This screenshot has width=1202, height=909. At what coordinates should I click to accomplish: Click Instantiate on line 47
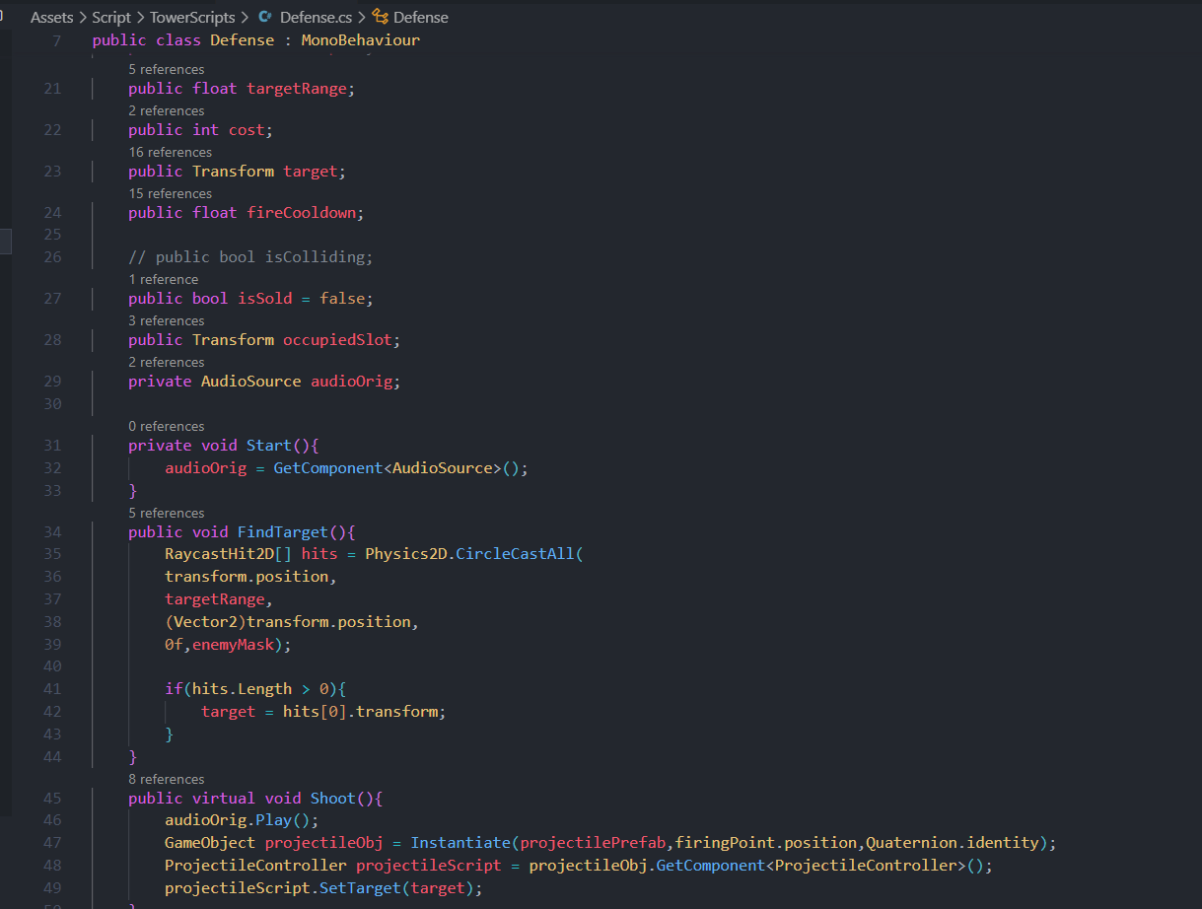point(460,843)
